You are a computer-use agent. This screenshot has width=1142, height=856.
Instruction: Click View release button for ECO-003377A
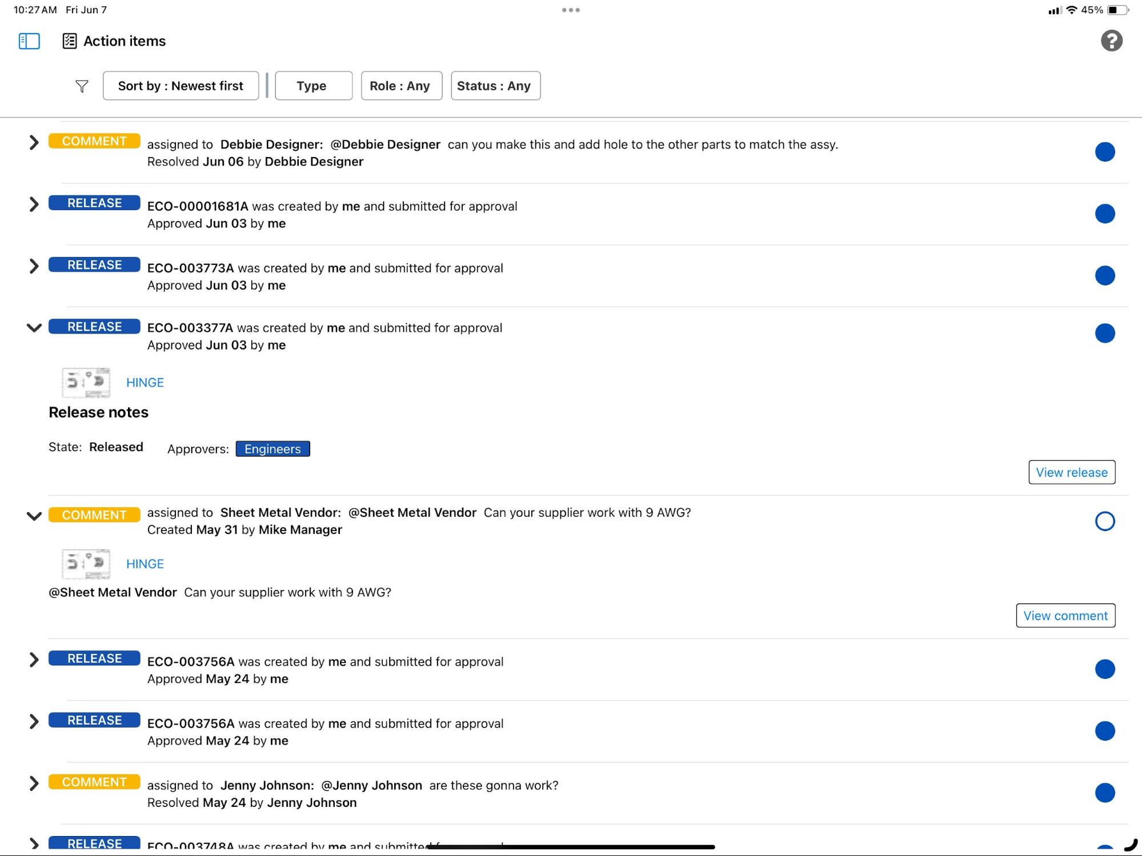(1071, 471)
